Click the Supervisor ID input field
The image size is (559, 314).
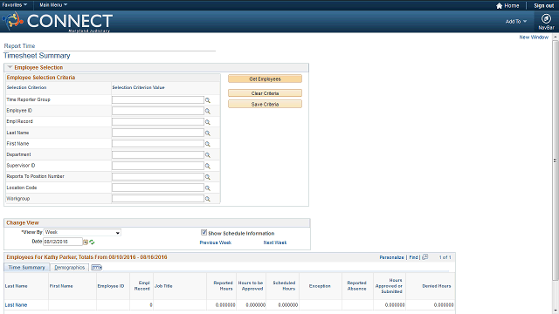[158, 166]
